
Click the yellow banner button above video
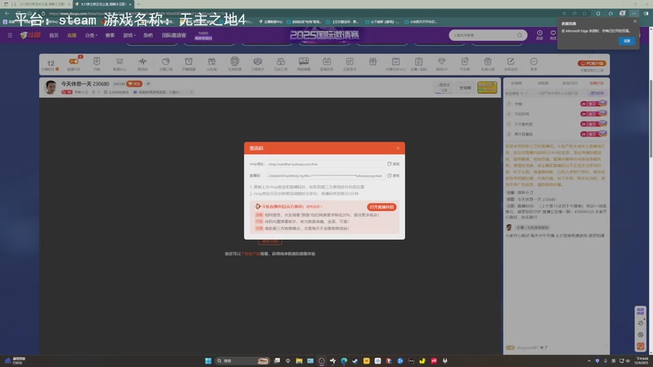486,87
